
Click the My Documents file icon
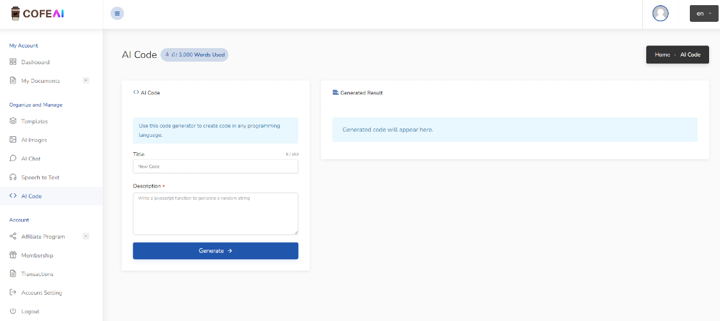[13, 81]
